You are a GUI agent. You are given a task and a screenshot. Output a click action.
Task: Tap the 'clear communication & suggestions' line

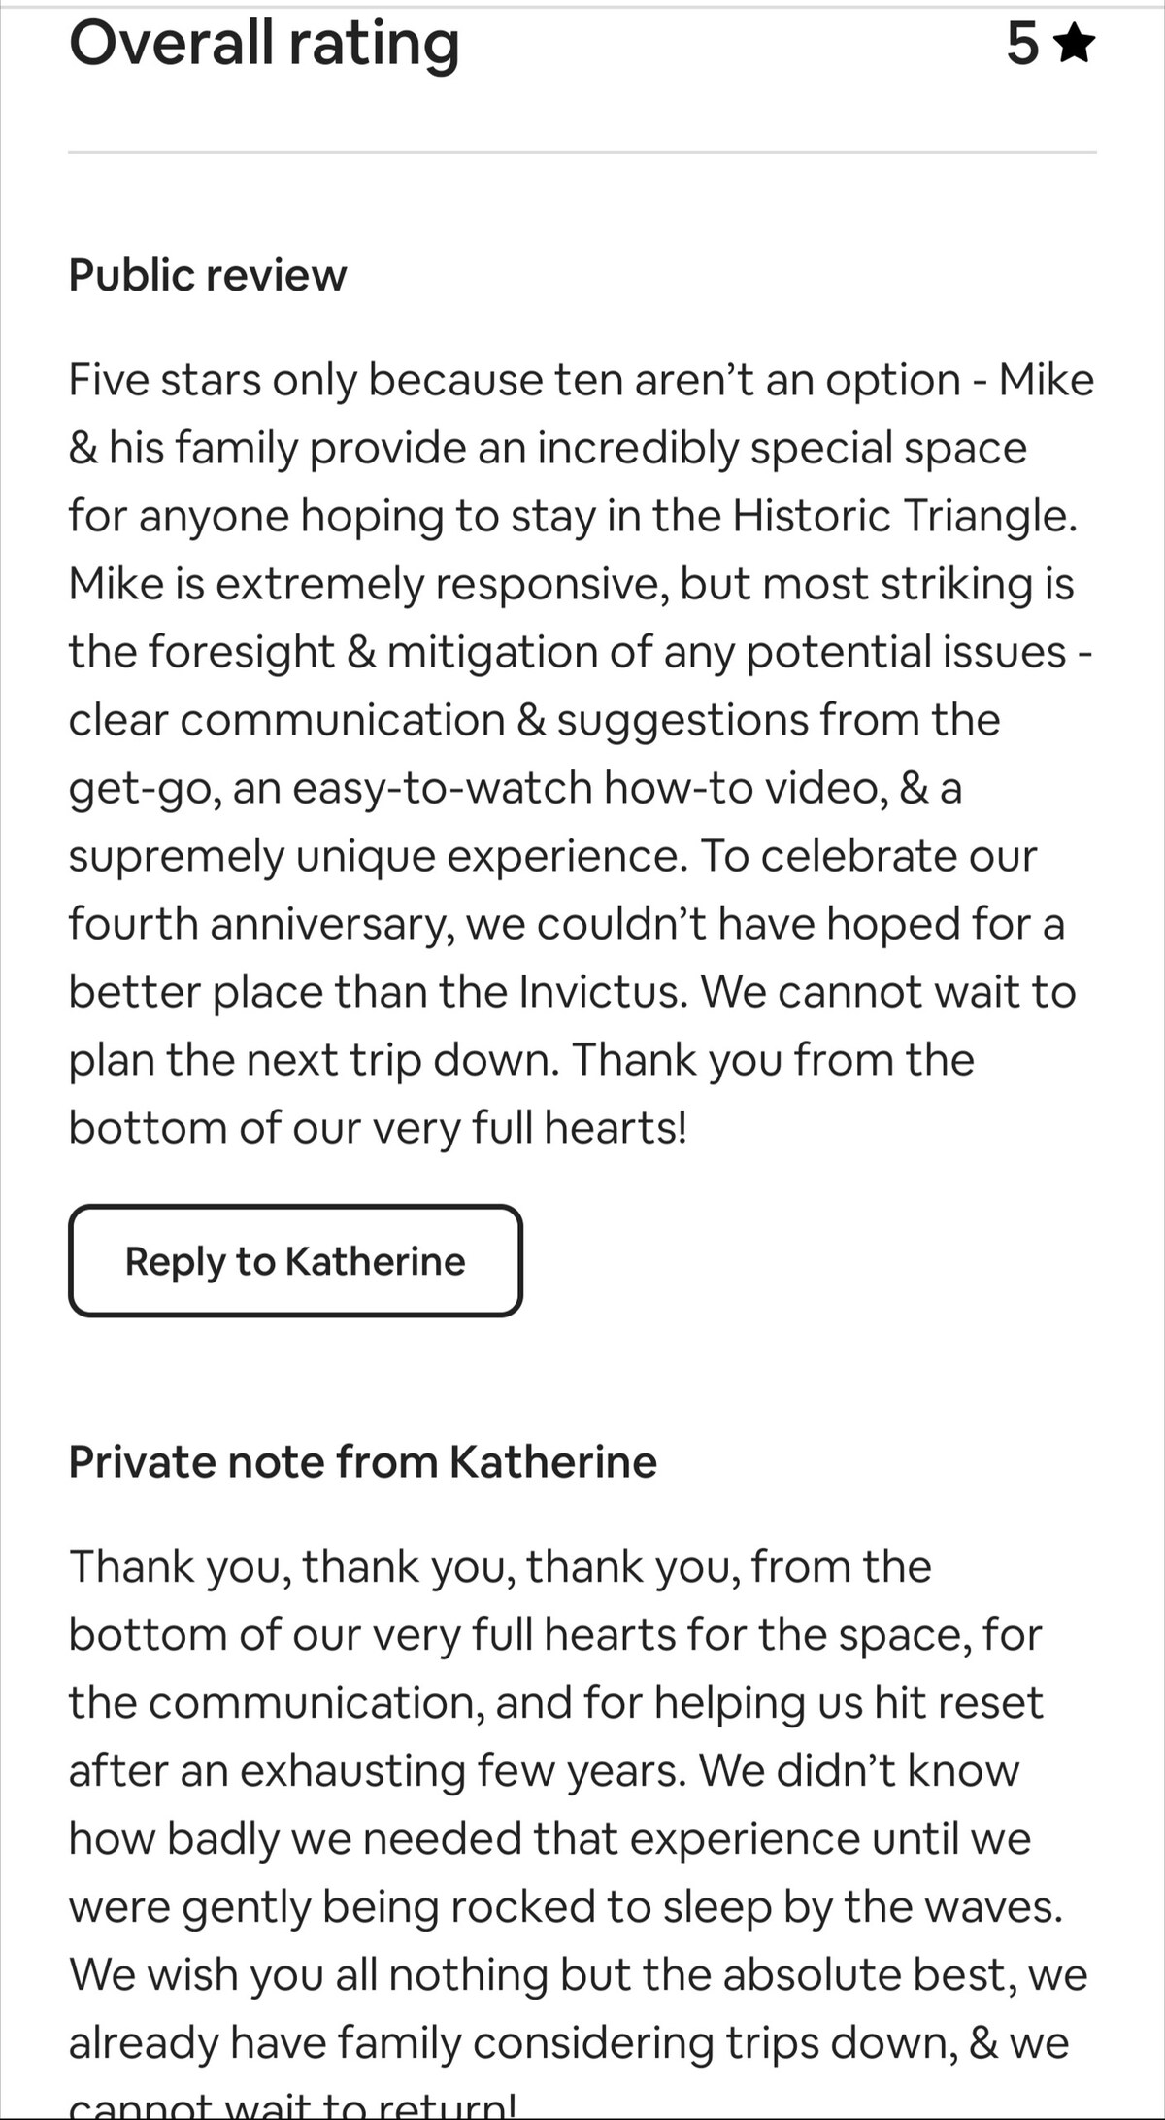[534, 720]
